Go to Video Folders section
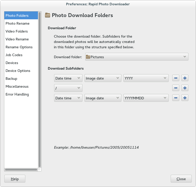The height and width of the screenshot is (187, 196). click(21, 31)
